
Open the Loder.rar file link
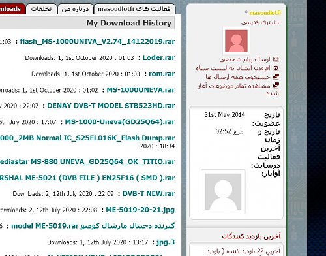(x=158, y=57)
